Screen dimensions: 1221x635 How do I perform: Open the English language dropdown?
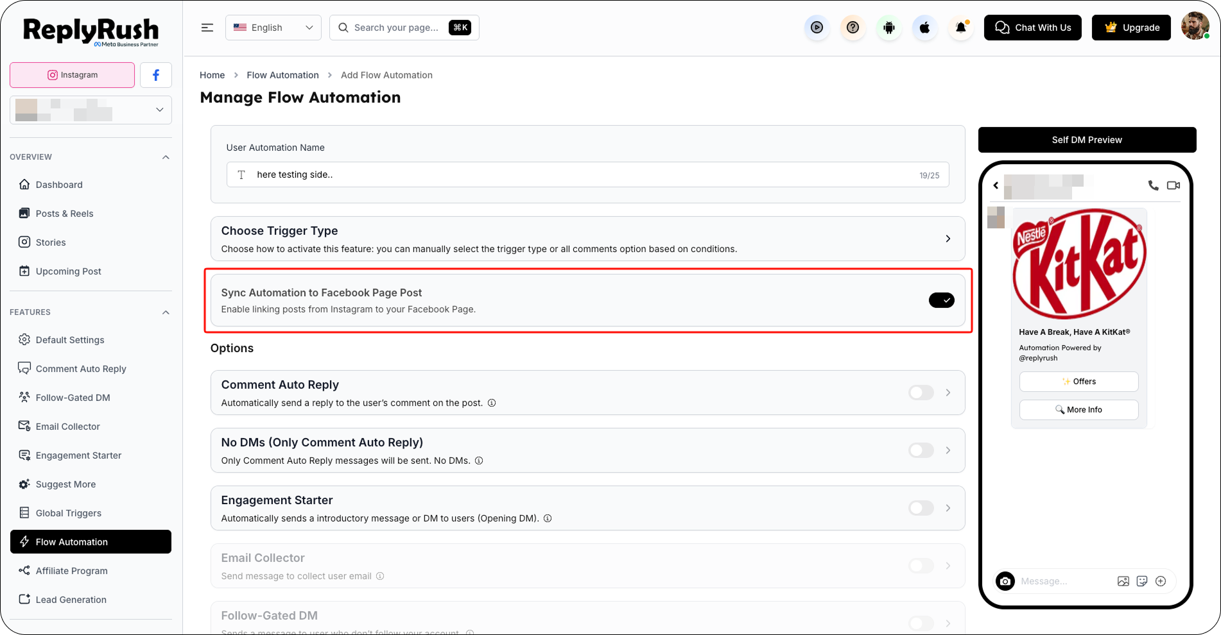point(273,28)
